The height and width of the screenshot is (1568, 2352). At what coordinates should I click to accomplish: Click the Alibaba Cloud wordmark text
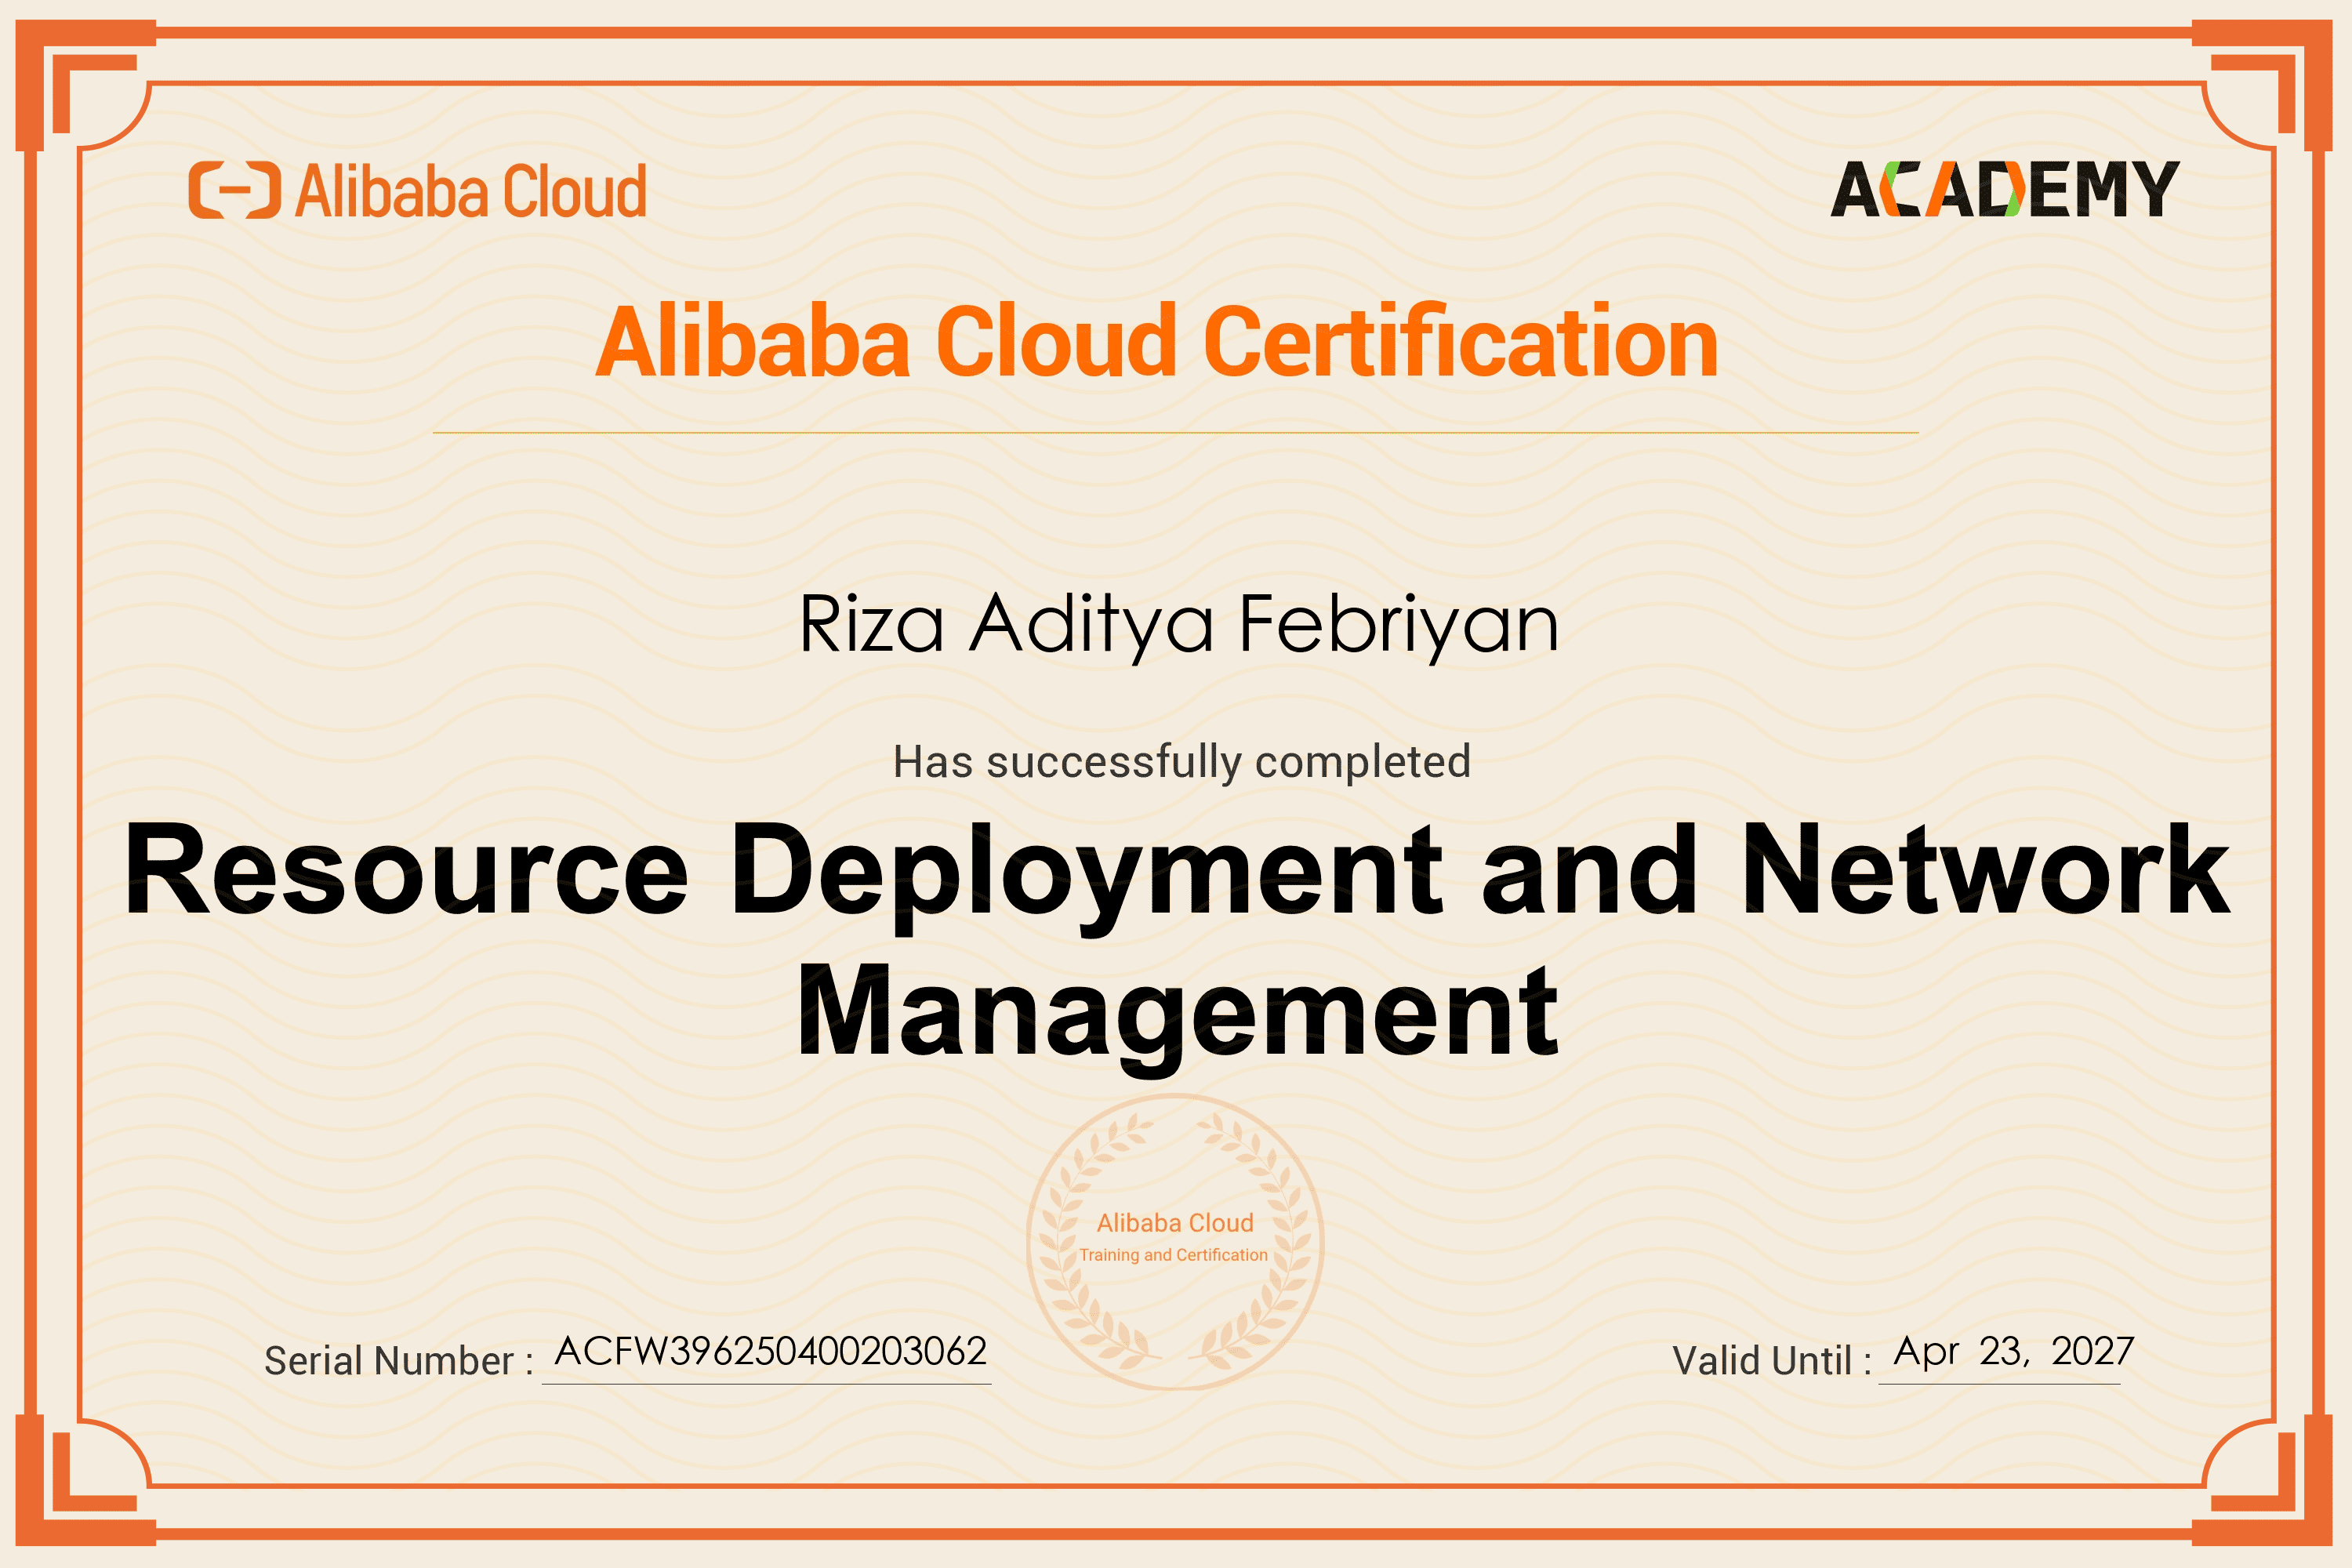click(471, 191)
